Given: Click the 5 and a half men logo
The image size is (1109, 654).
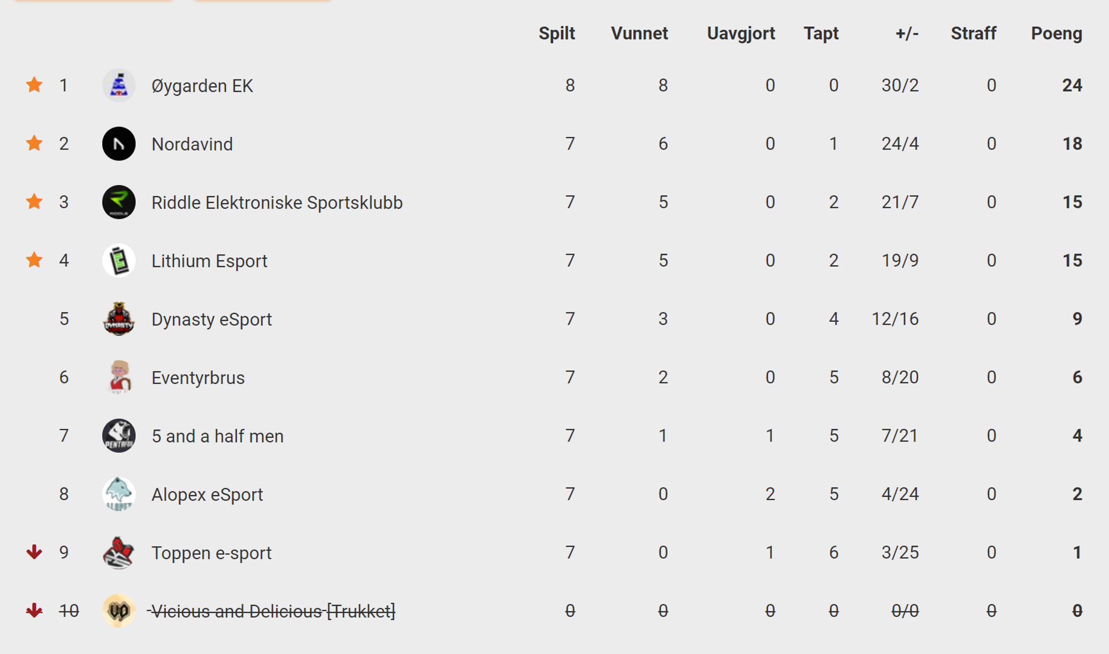Looking at the screenshot, I should pos(119,435).
